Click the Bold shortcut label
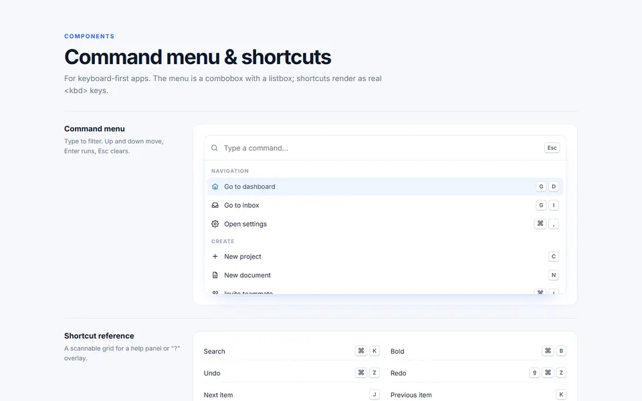This screenshot has width=642, height=401. [397, 351]
